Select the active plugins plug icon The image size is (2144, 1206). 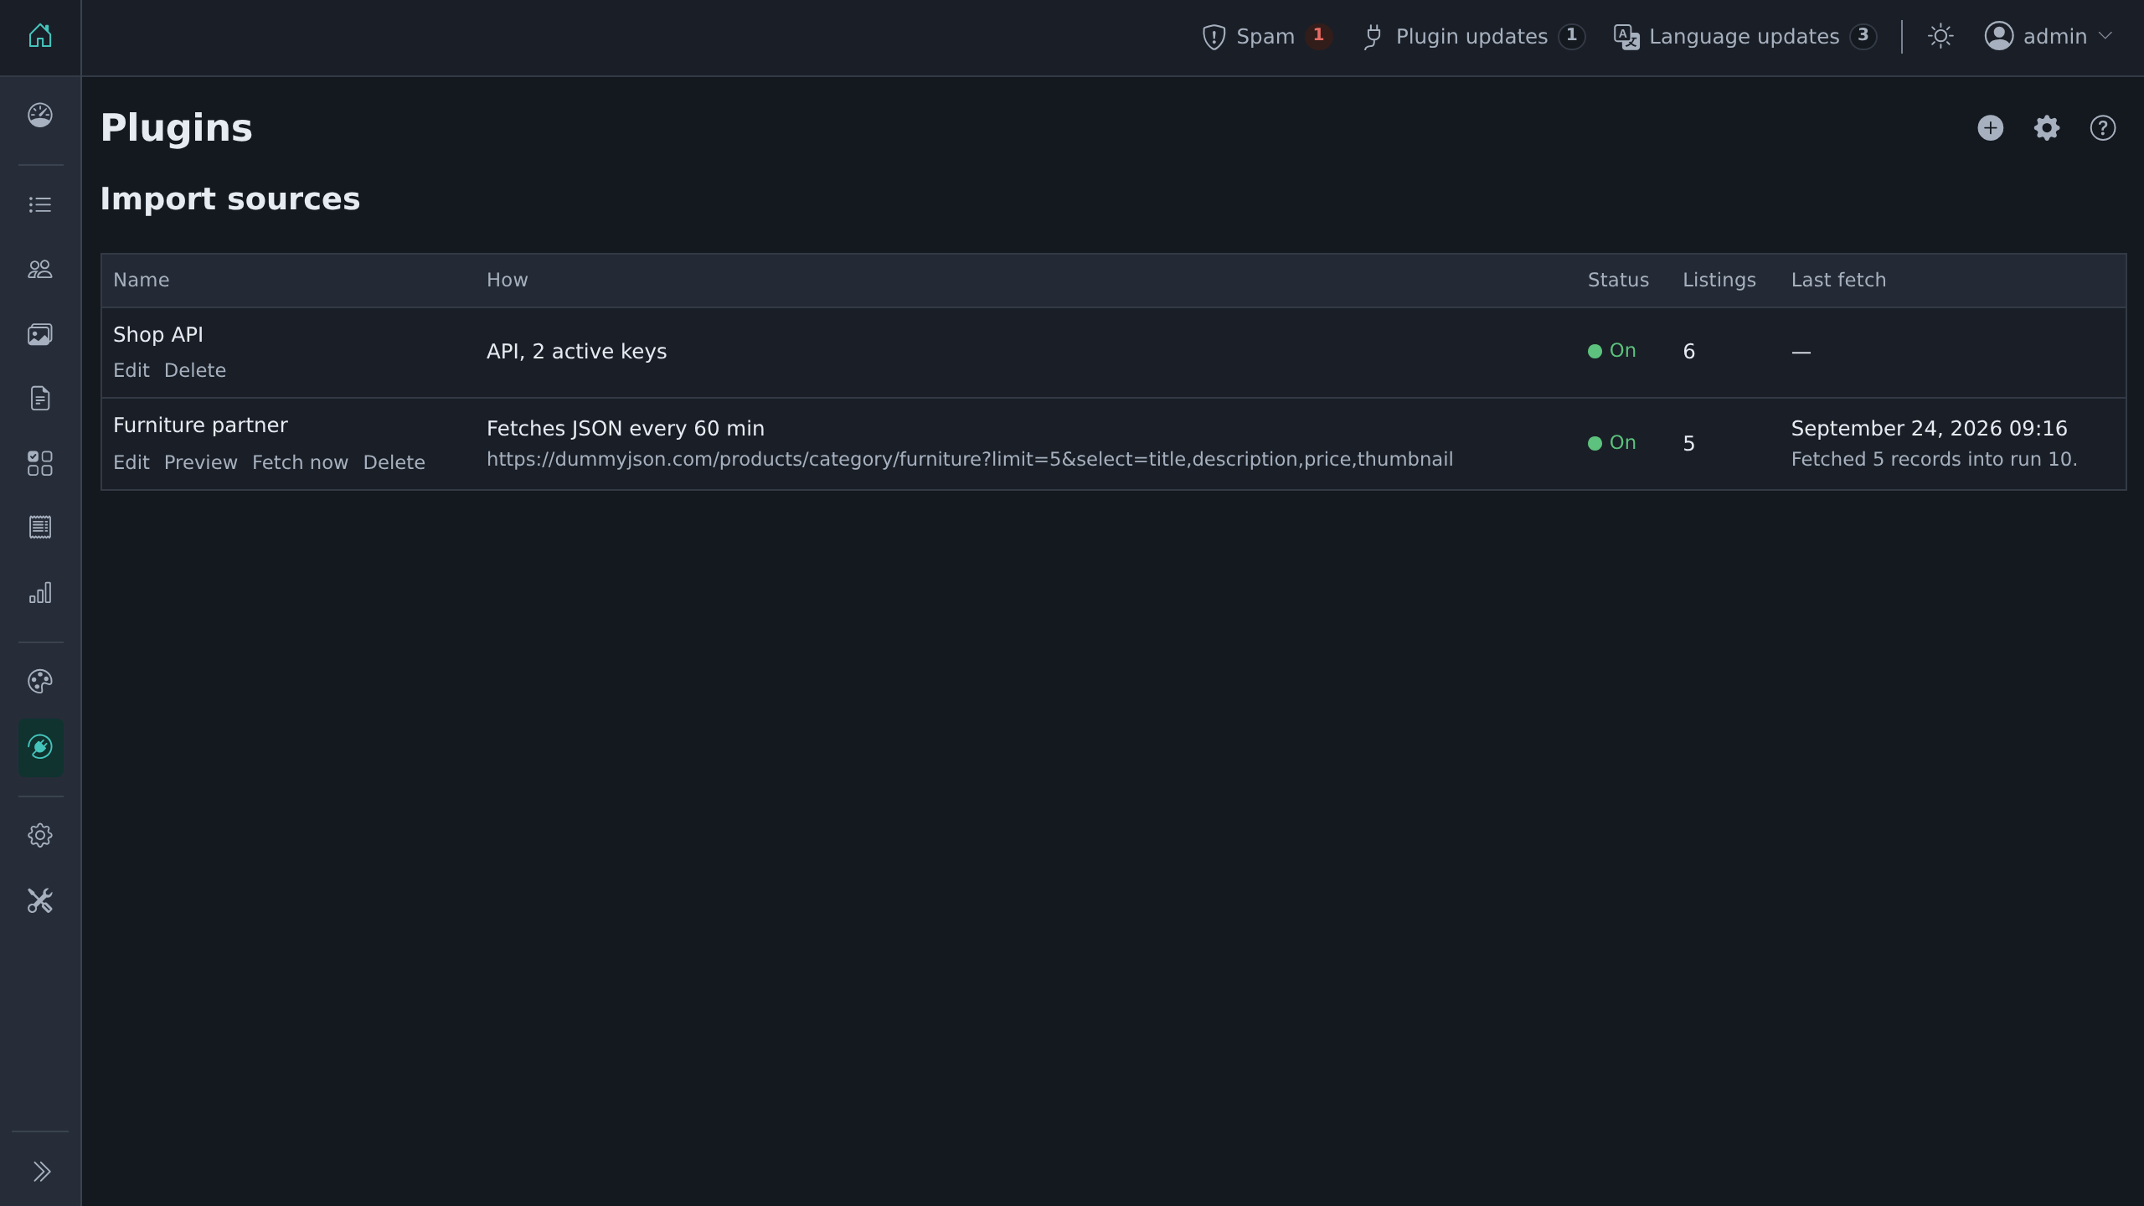pos(40,747)
